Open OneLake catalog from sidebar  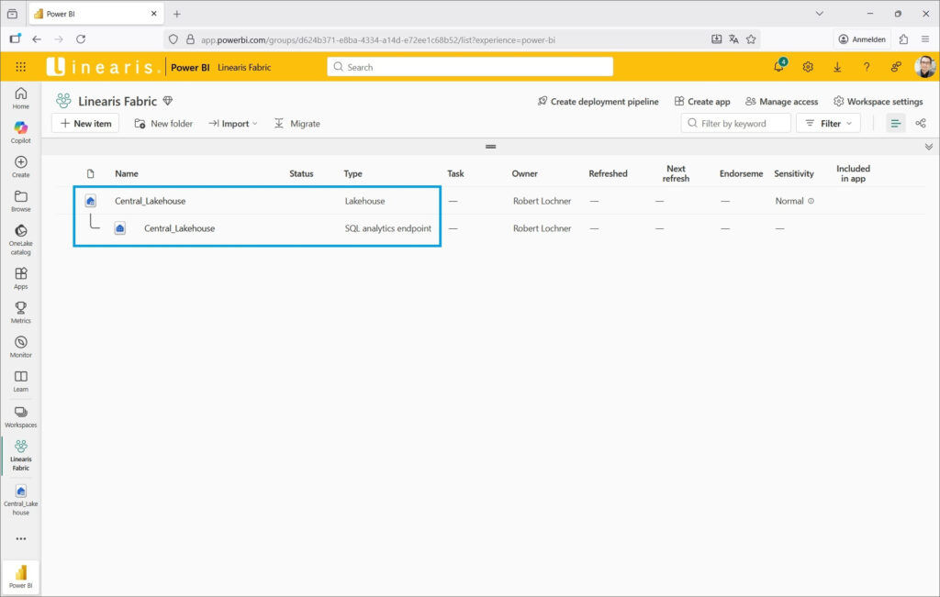[x=20, y=236]
